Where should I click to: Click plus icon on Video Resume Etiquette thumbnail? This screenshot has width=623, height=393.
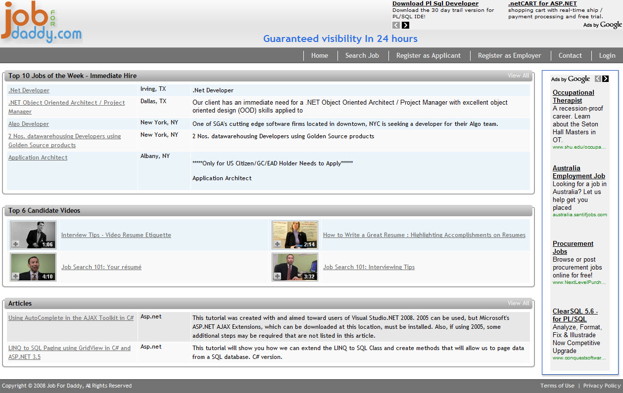(x=15, y=244)
